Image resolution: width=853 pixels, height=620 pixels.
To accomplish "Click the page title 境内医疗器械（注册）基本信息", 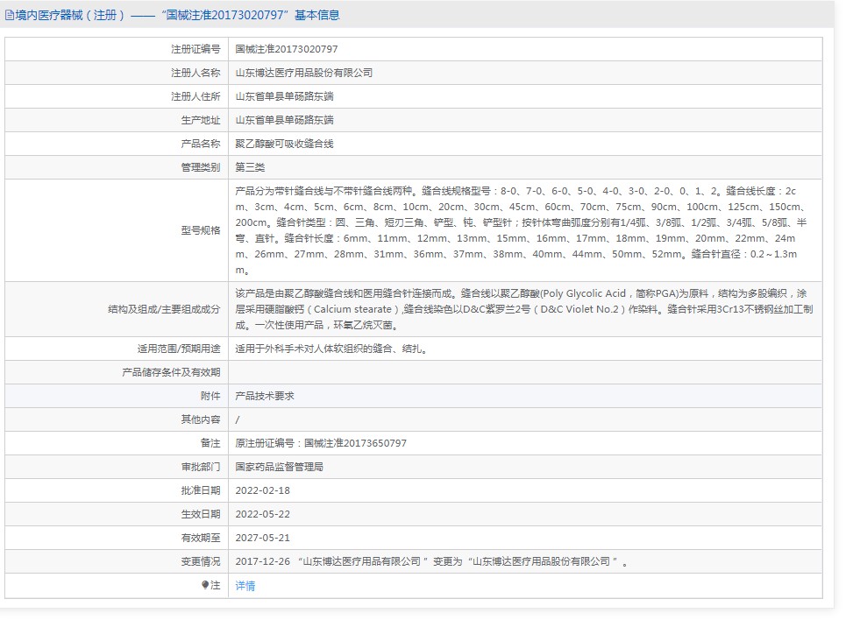I will (x=177, y=15).
